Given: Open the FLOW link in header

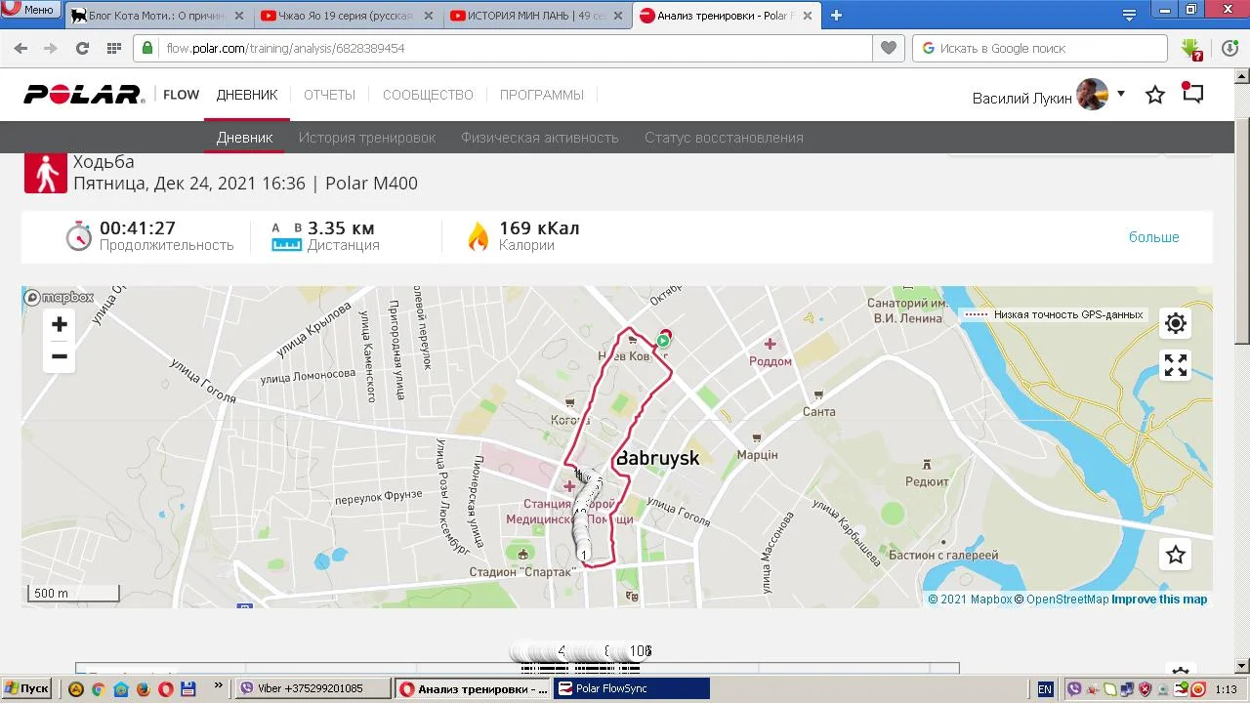Looking at the screenshot, I should coord(181,95).
